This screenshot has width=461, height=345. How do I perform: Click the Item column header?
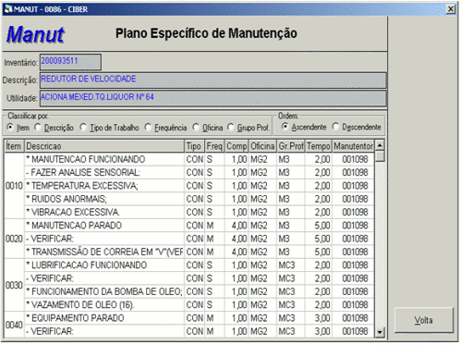click(14, 146)
